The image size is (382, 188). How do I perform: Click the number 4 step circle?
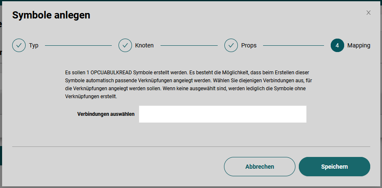point(337,45)
